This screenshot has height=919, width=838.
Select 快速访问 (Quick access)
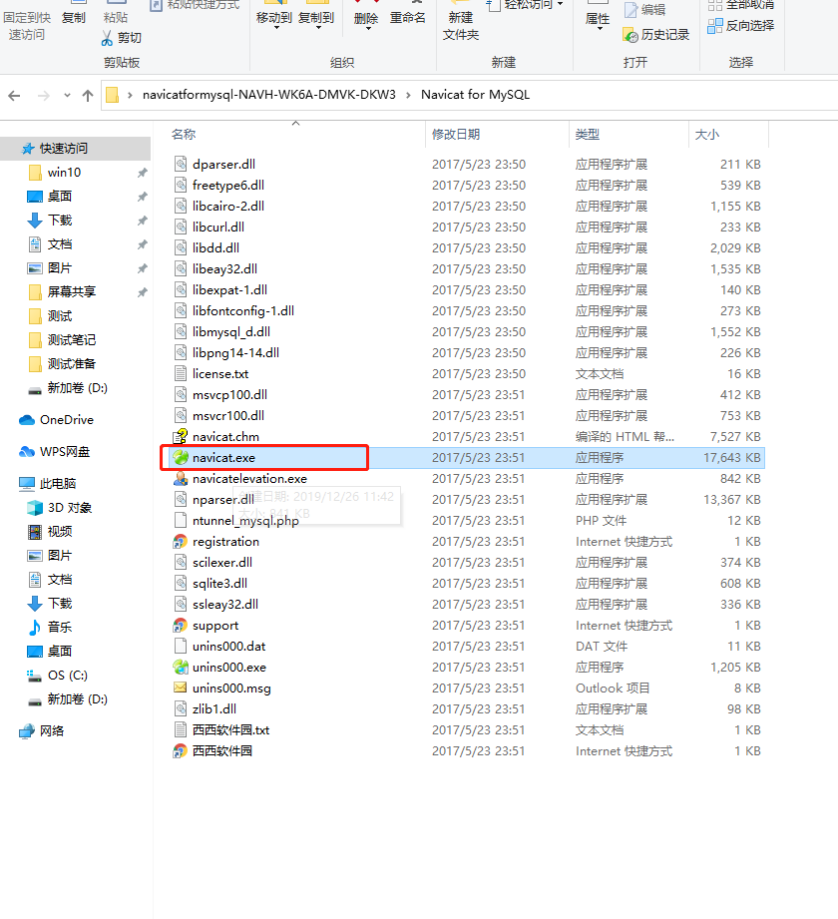tap(75, 149)
